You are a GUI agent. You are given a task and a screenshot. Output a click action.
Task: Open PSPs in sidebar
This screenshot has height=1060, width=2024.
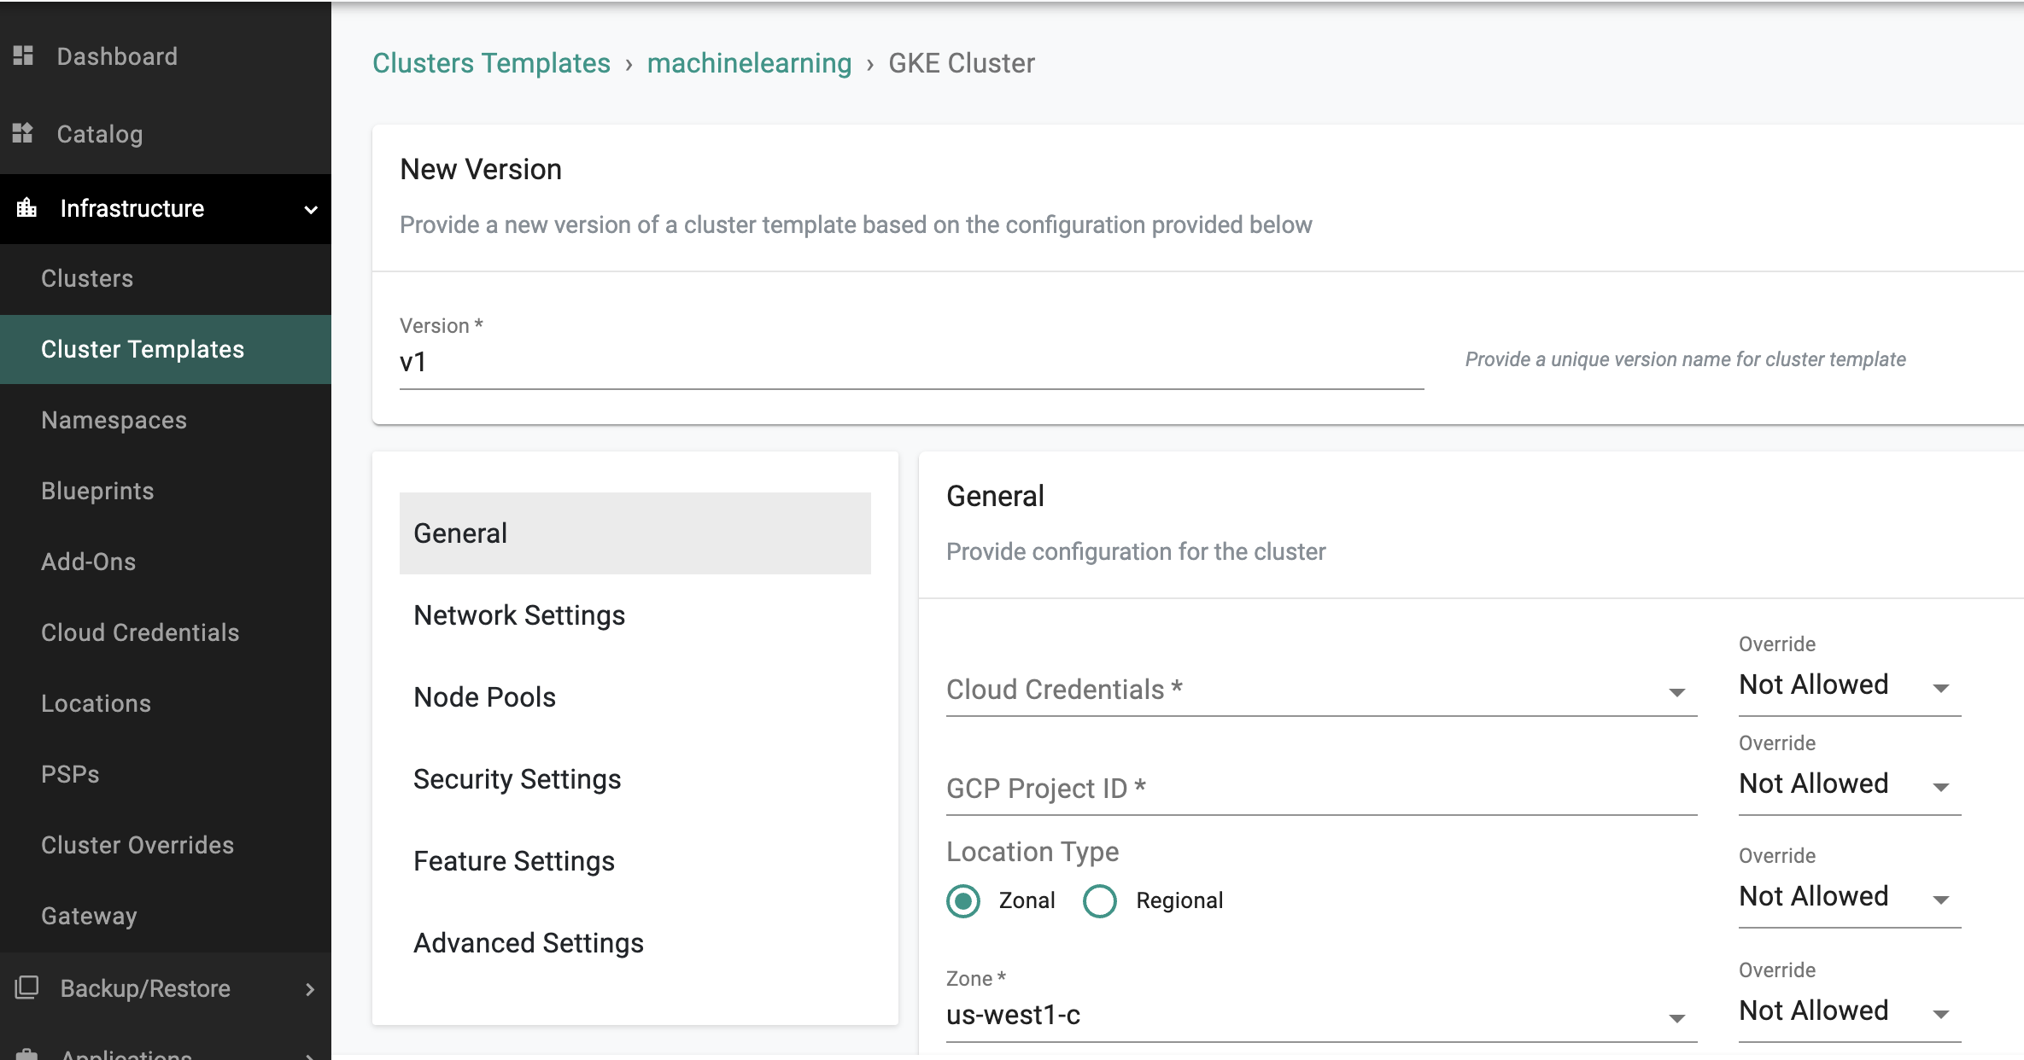tap(166, 774)
